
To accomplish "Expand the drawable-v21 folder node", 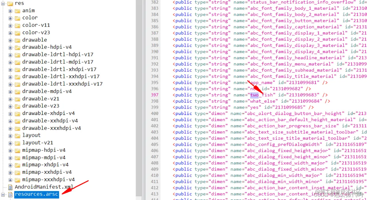I will pos(10,99).
